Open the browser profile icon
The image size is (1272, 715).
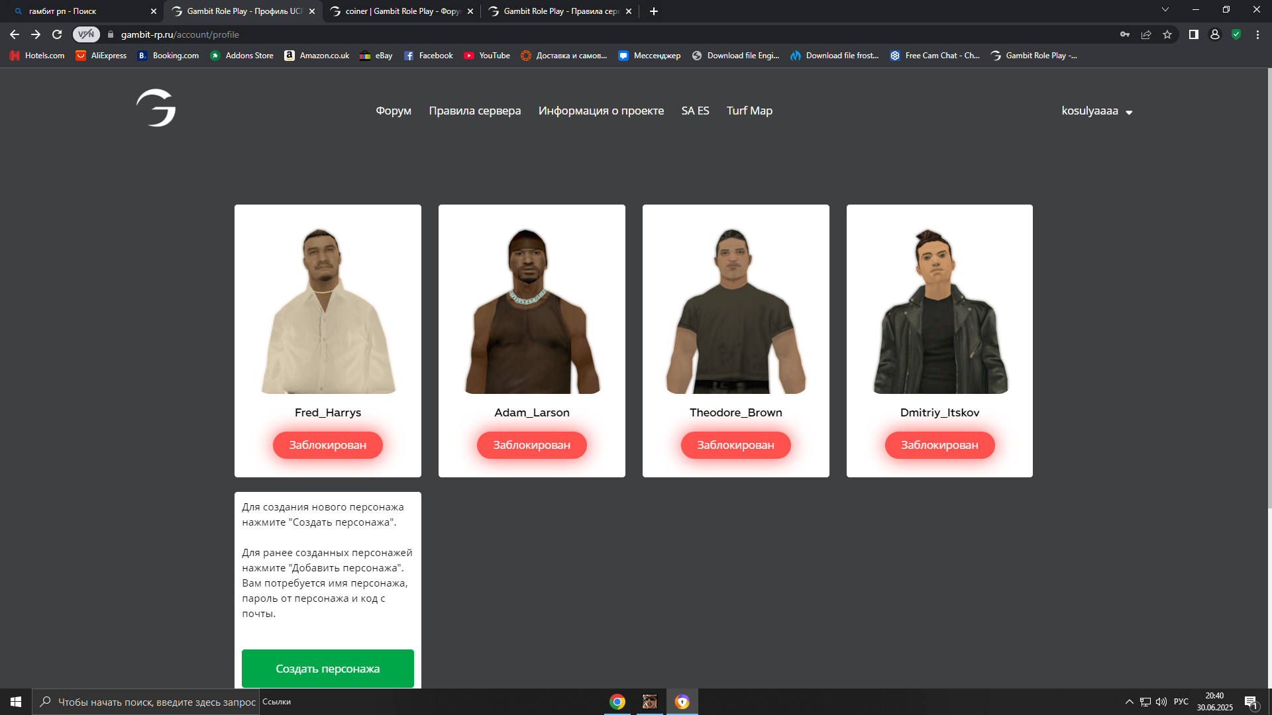pos(1215,34)
